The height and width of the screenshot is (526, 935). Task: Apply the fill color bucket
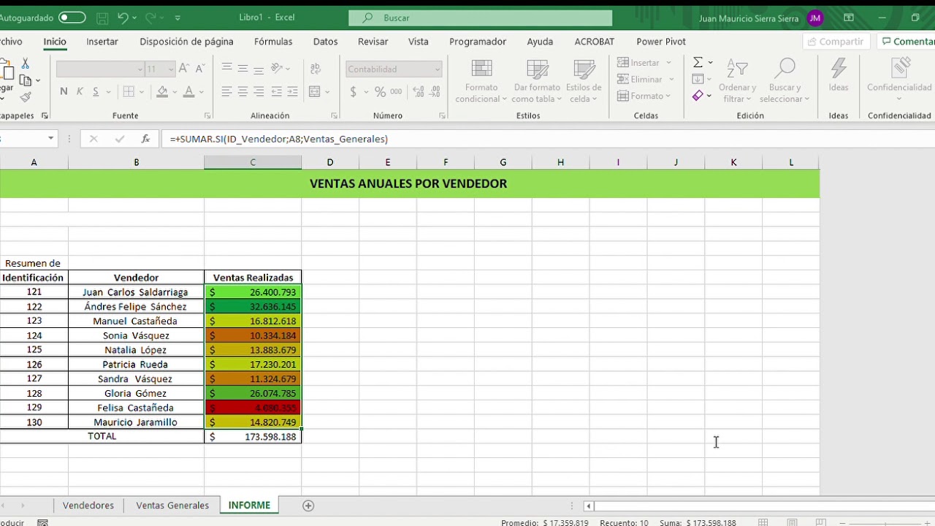162,91
